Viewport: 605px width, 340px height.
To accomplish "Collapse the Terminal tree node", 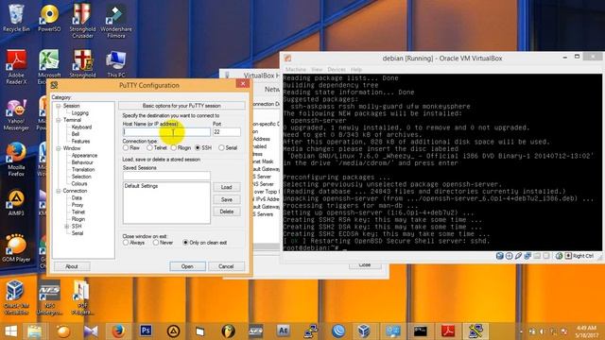I will 59,120.
